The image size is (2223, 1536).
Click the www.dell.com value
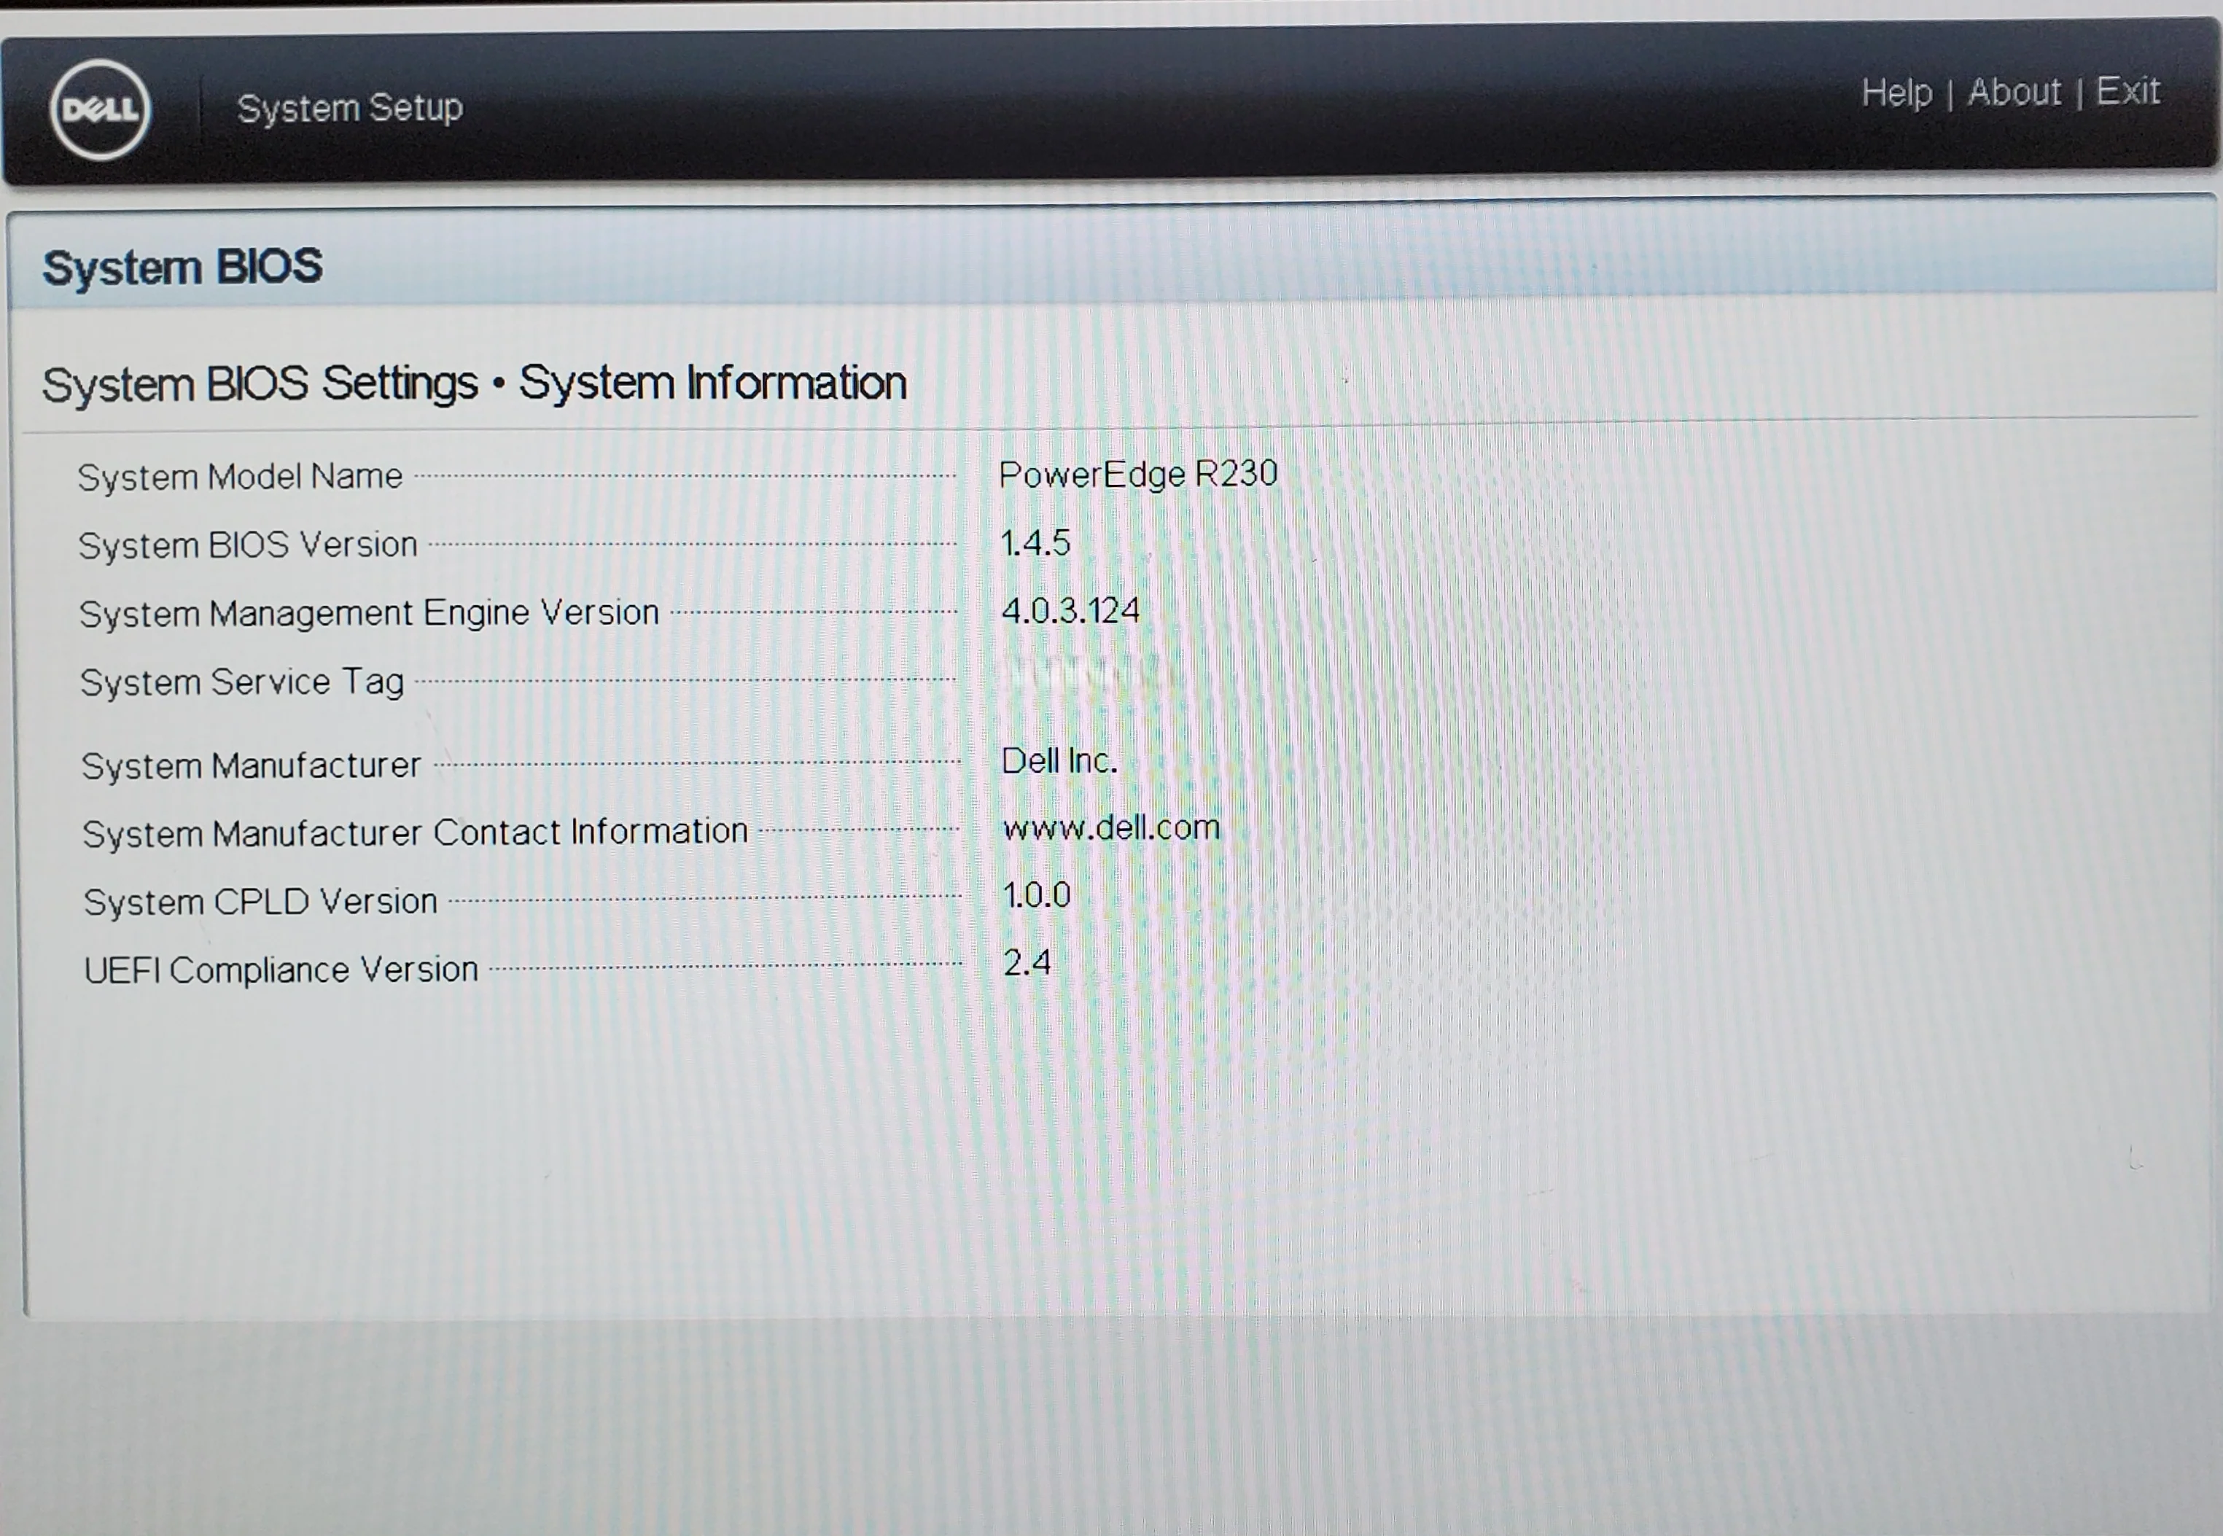coord(1110,827)
